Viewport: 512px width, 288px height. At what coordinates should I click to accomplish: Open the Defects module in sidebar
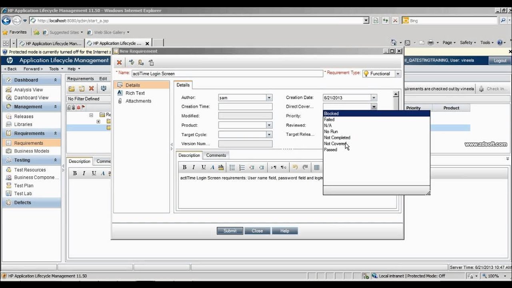[x=22, y=202]
